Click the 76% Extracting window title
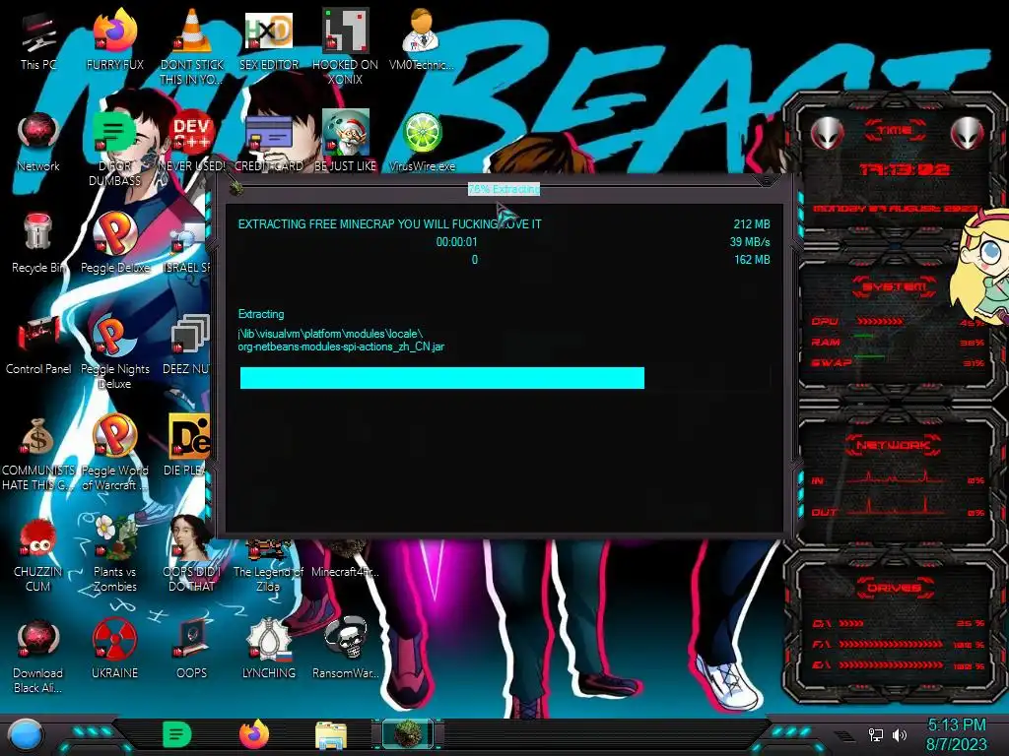Screen dimensions: 1009x756 504,189
